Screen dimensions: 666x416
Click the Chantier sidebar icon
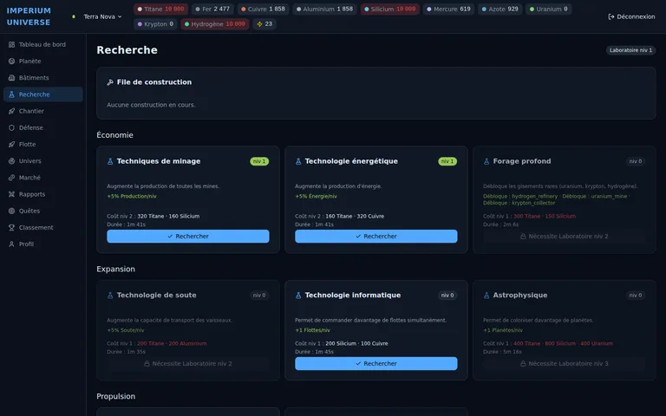pyautogui.click(x=11, y=111)
